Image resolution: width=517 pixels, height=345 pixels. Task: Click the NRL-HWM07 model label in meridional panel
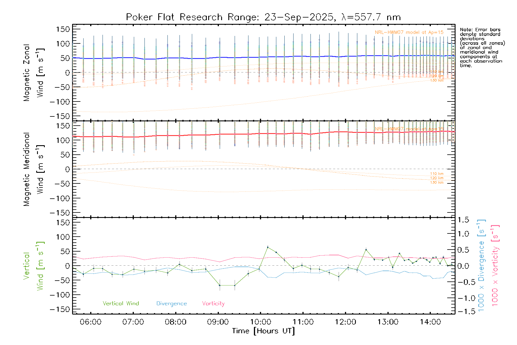pos(409,129)
